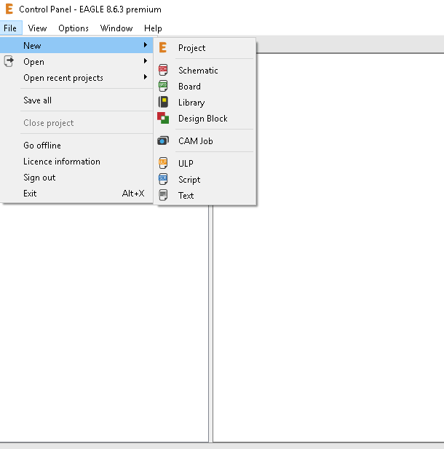
Task: Open the File menu
Action: (x=11, y=28)
